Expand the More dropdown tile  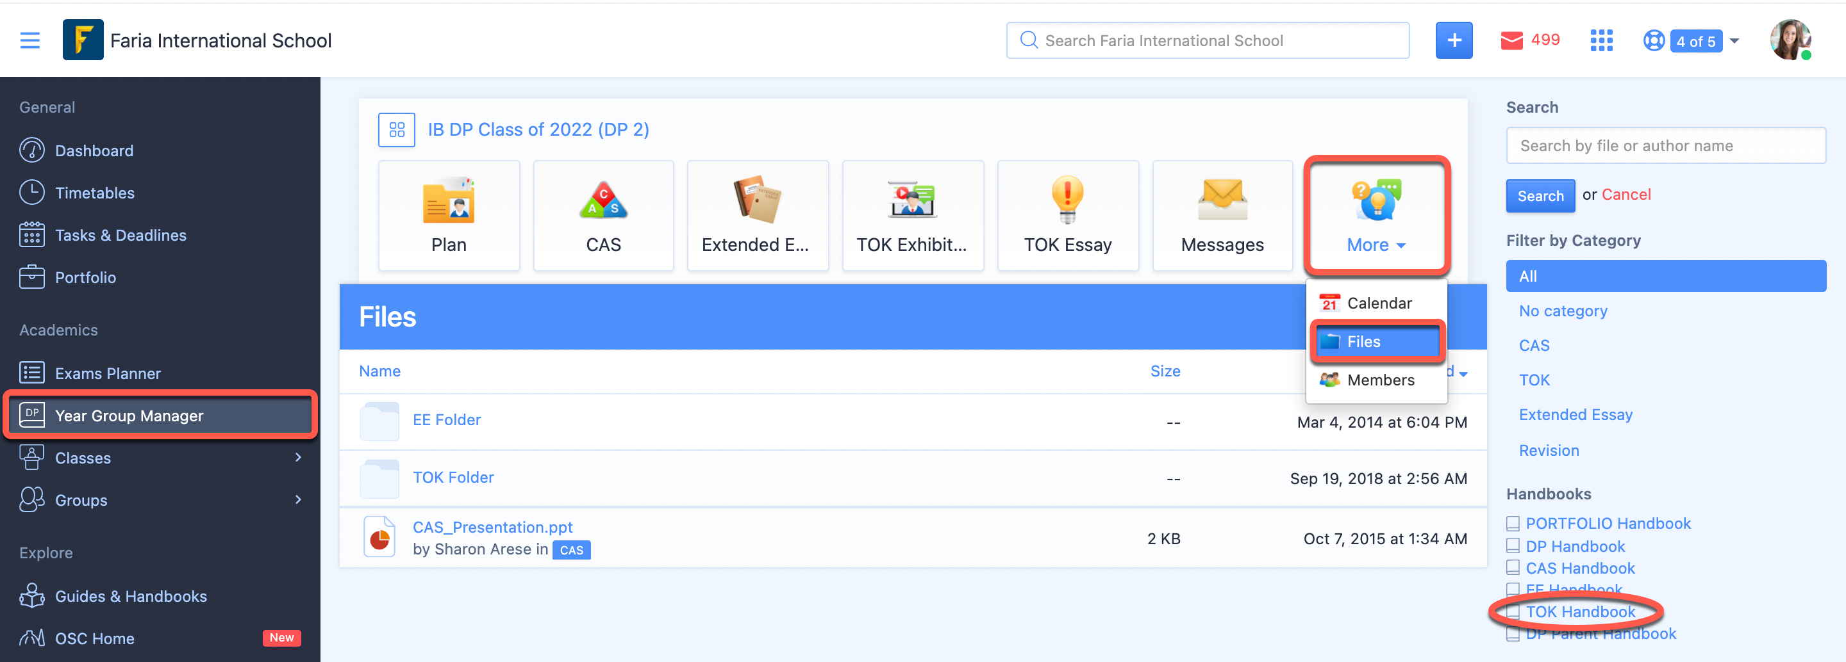coord(1377,215)
